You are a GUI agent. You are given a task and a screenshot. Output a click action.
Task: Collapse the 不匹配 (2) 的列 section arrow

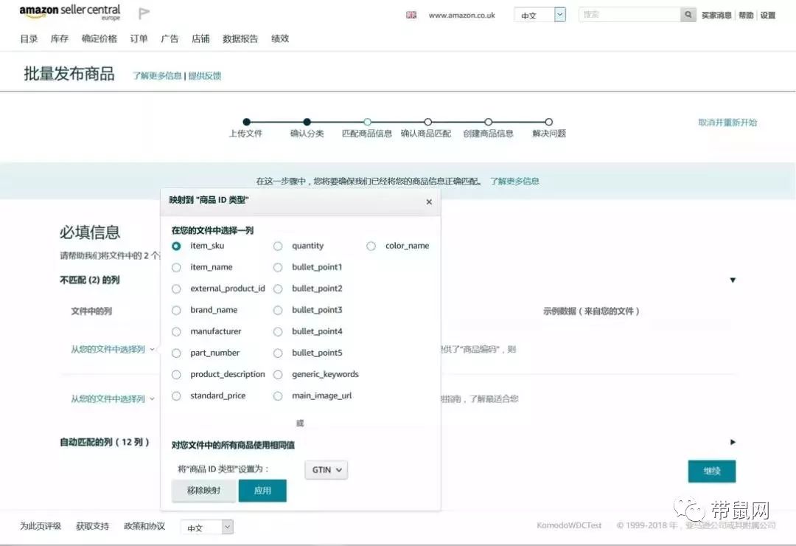[x=733, y=280]
